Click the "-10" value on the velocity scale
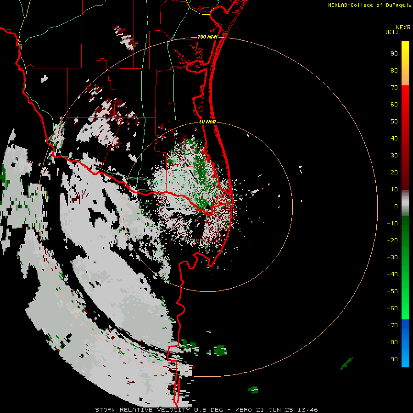Viewport: 413px width, 413px height. pyautogui.click(x=392, y=223)
